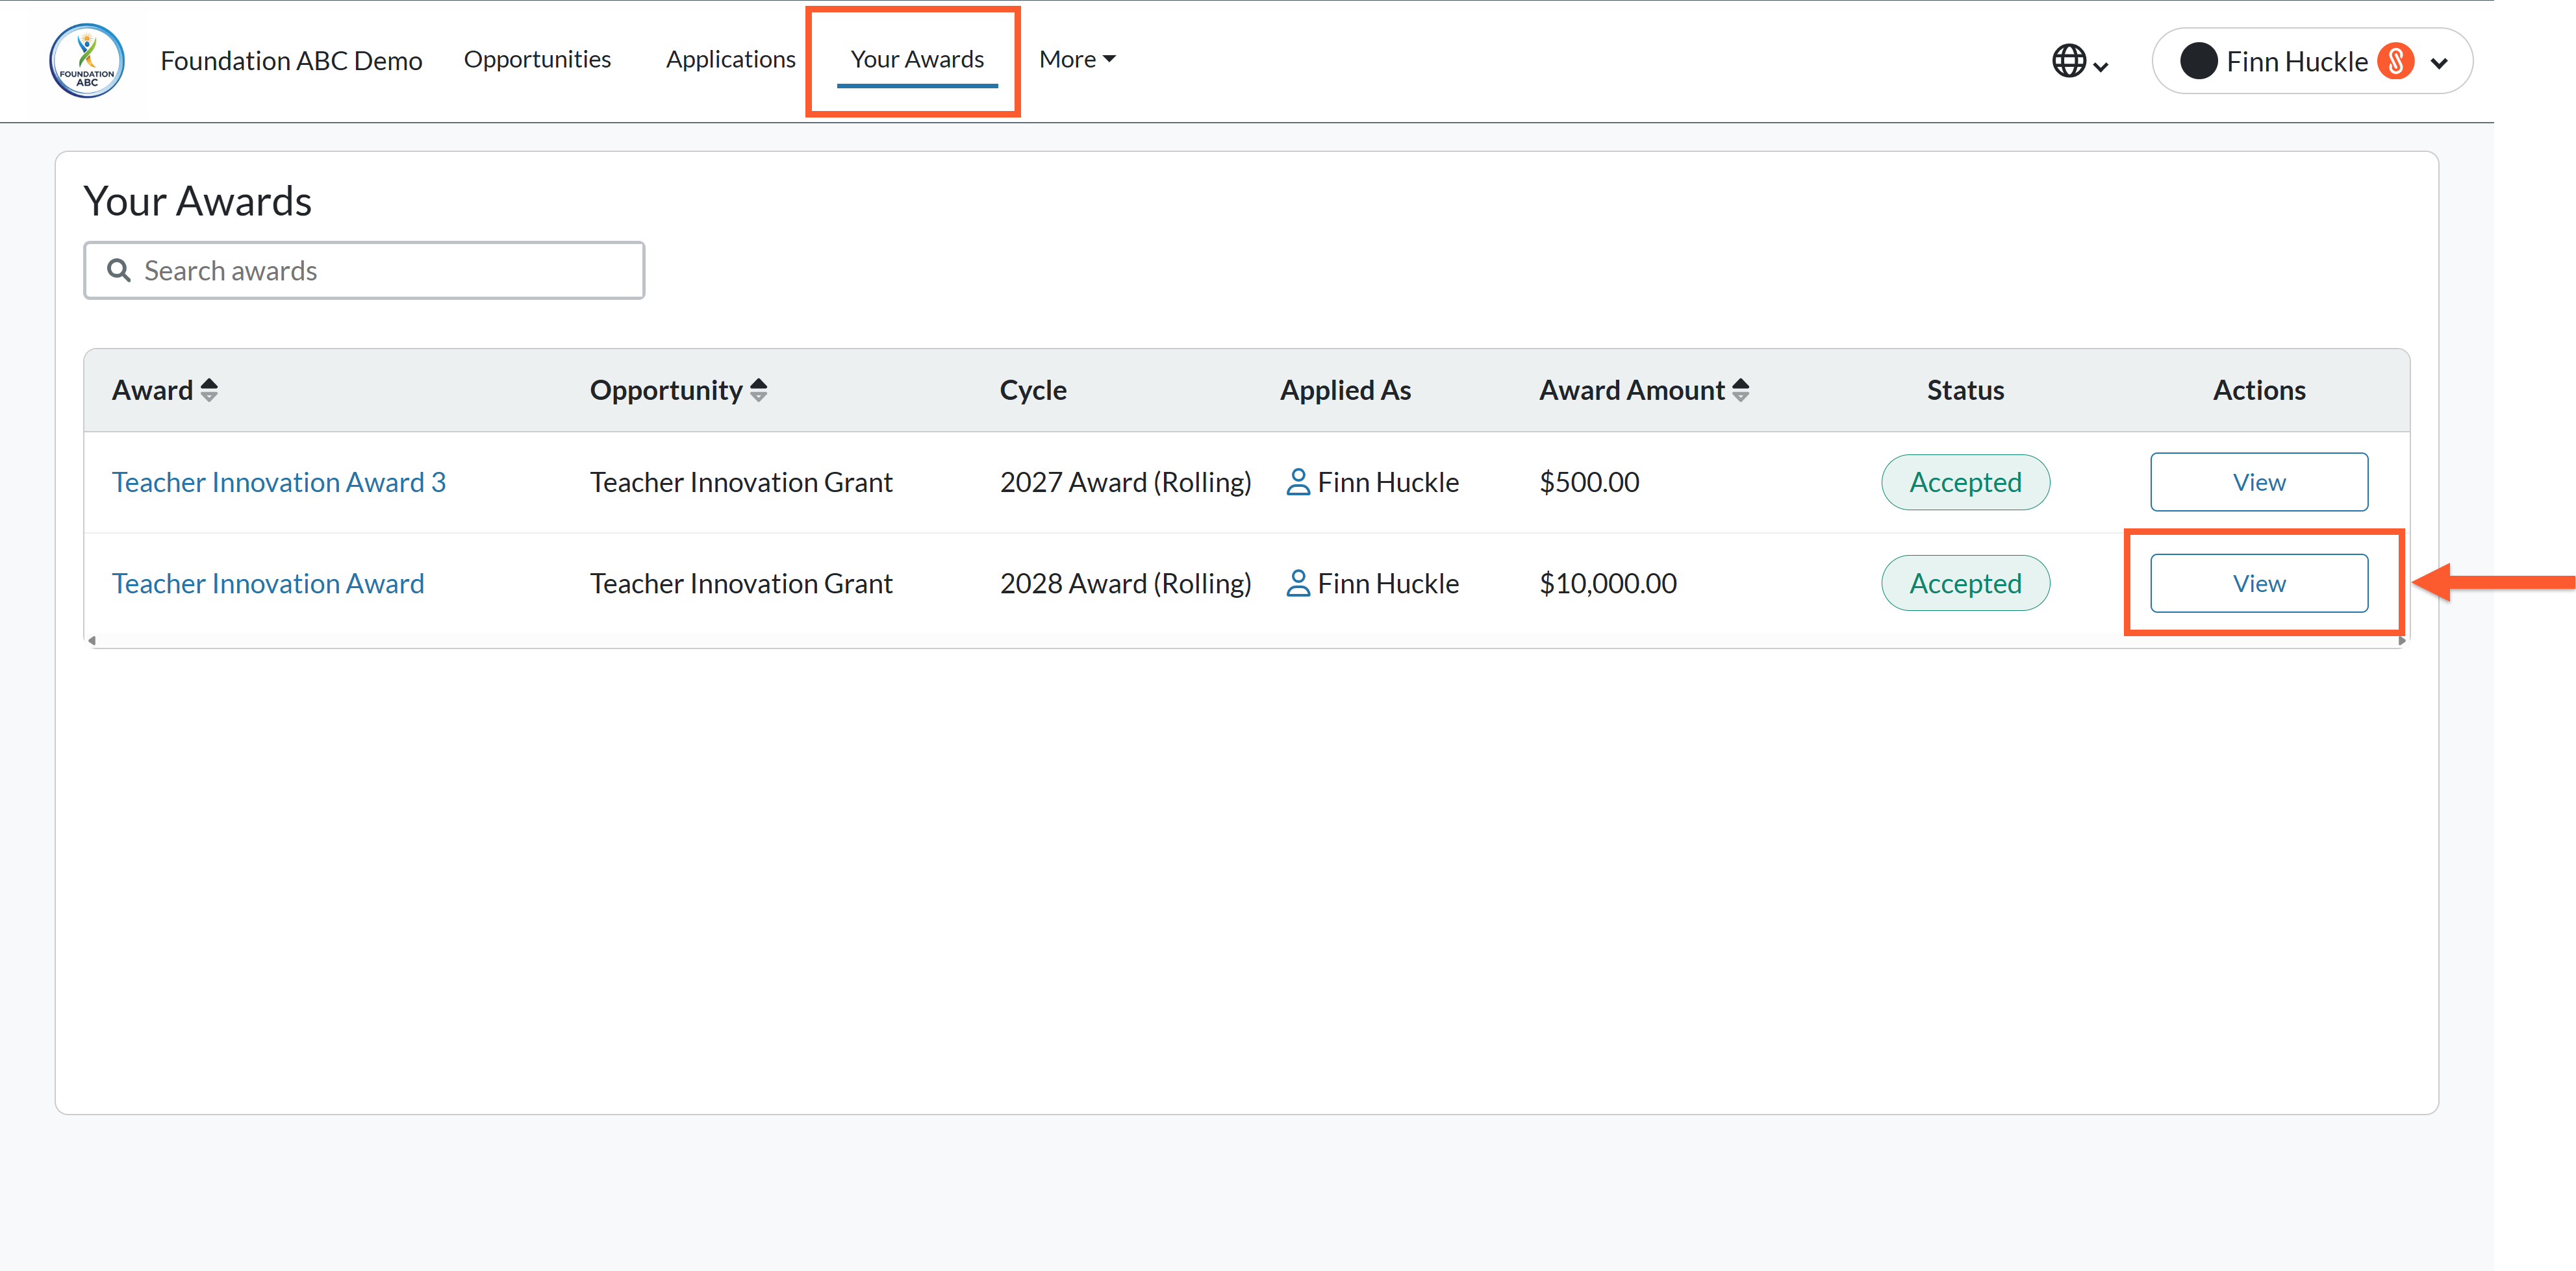
Task: Click the Foundation ABC logo
Action: click(87, 61)
